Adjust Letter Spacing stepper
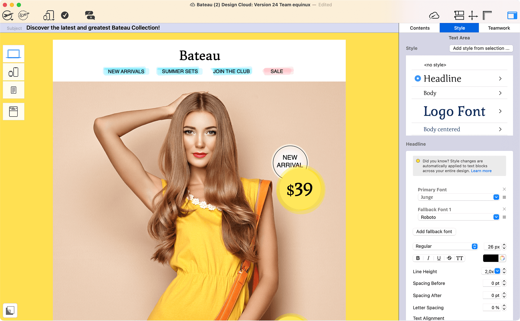Screen dimensions: 520x321 click(504, 307)
